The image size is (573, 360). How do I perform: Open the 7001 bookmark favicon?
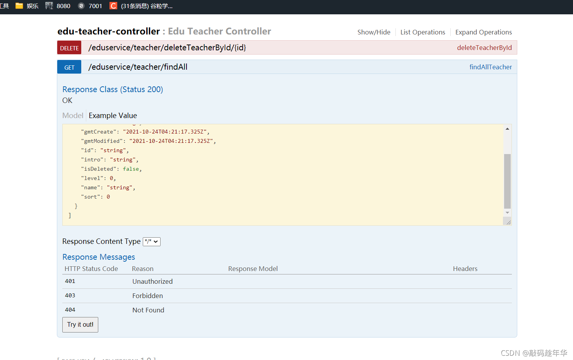(81, 6)
